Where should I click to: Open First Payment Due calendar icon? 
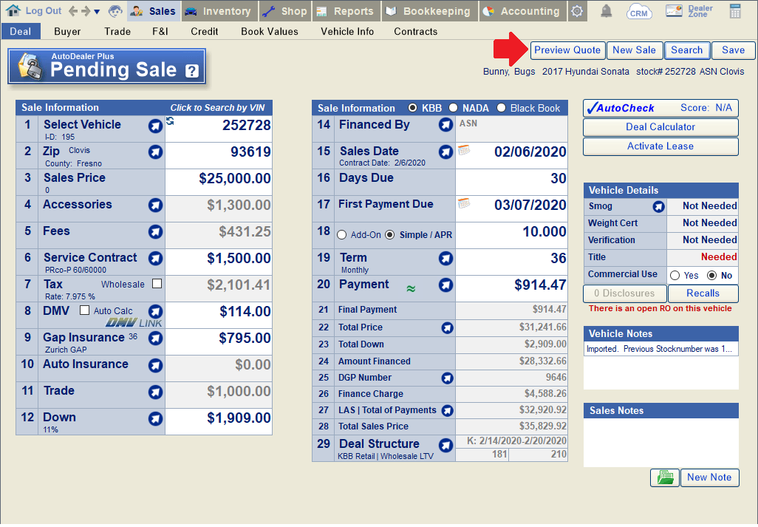click(464, 203)
